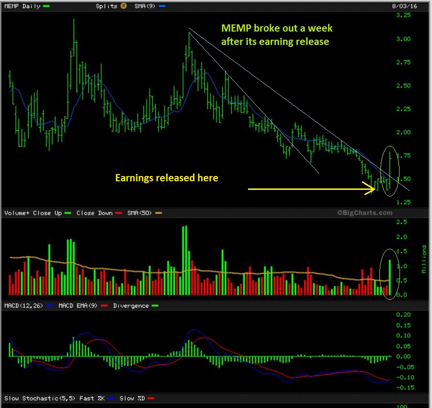Screen dimensions: 432x408
Task: Click the MACD EMA(9) red legend swatch
Action: pos(104,306)
